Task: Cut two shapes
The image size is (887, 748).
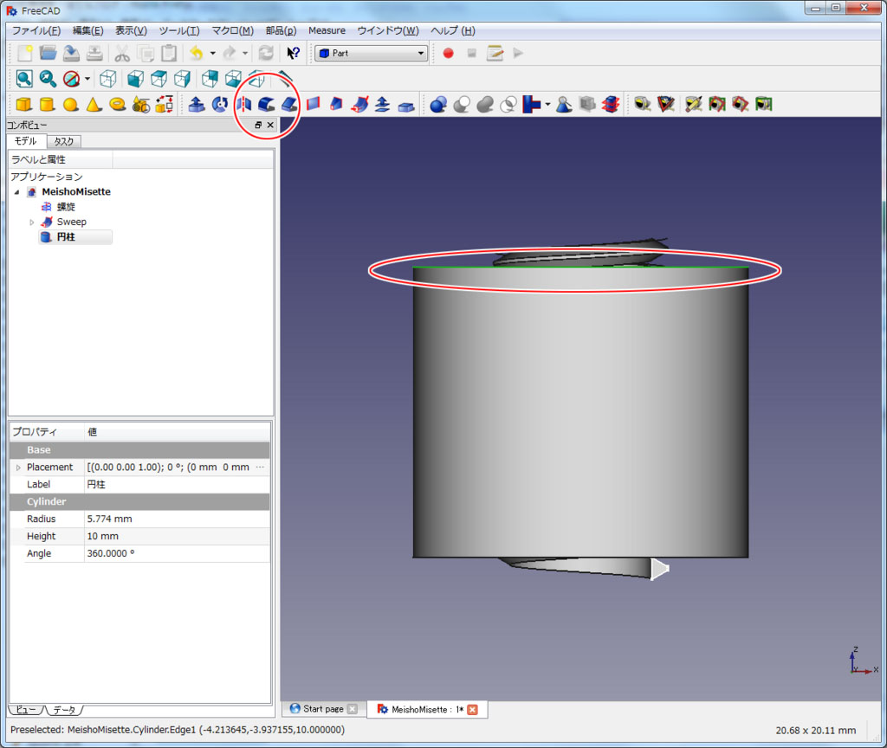Action: [x=463, y=104]
